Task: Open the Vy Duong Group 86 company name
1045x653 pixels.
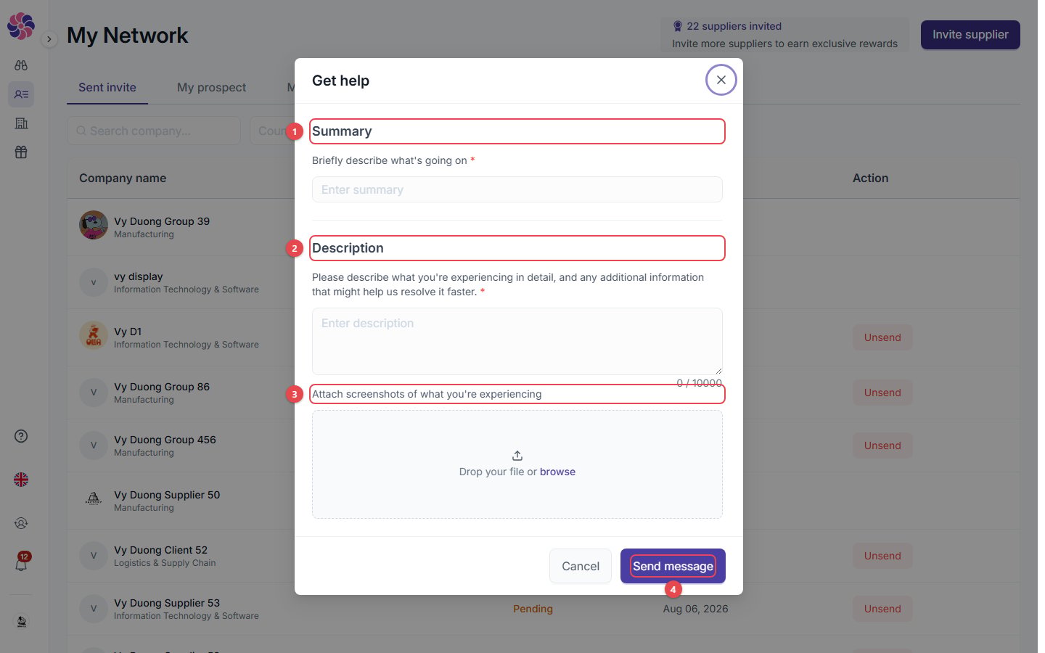Action: (x=162, y=387)
